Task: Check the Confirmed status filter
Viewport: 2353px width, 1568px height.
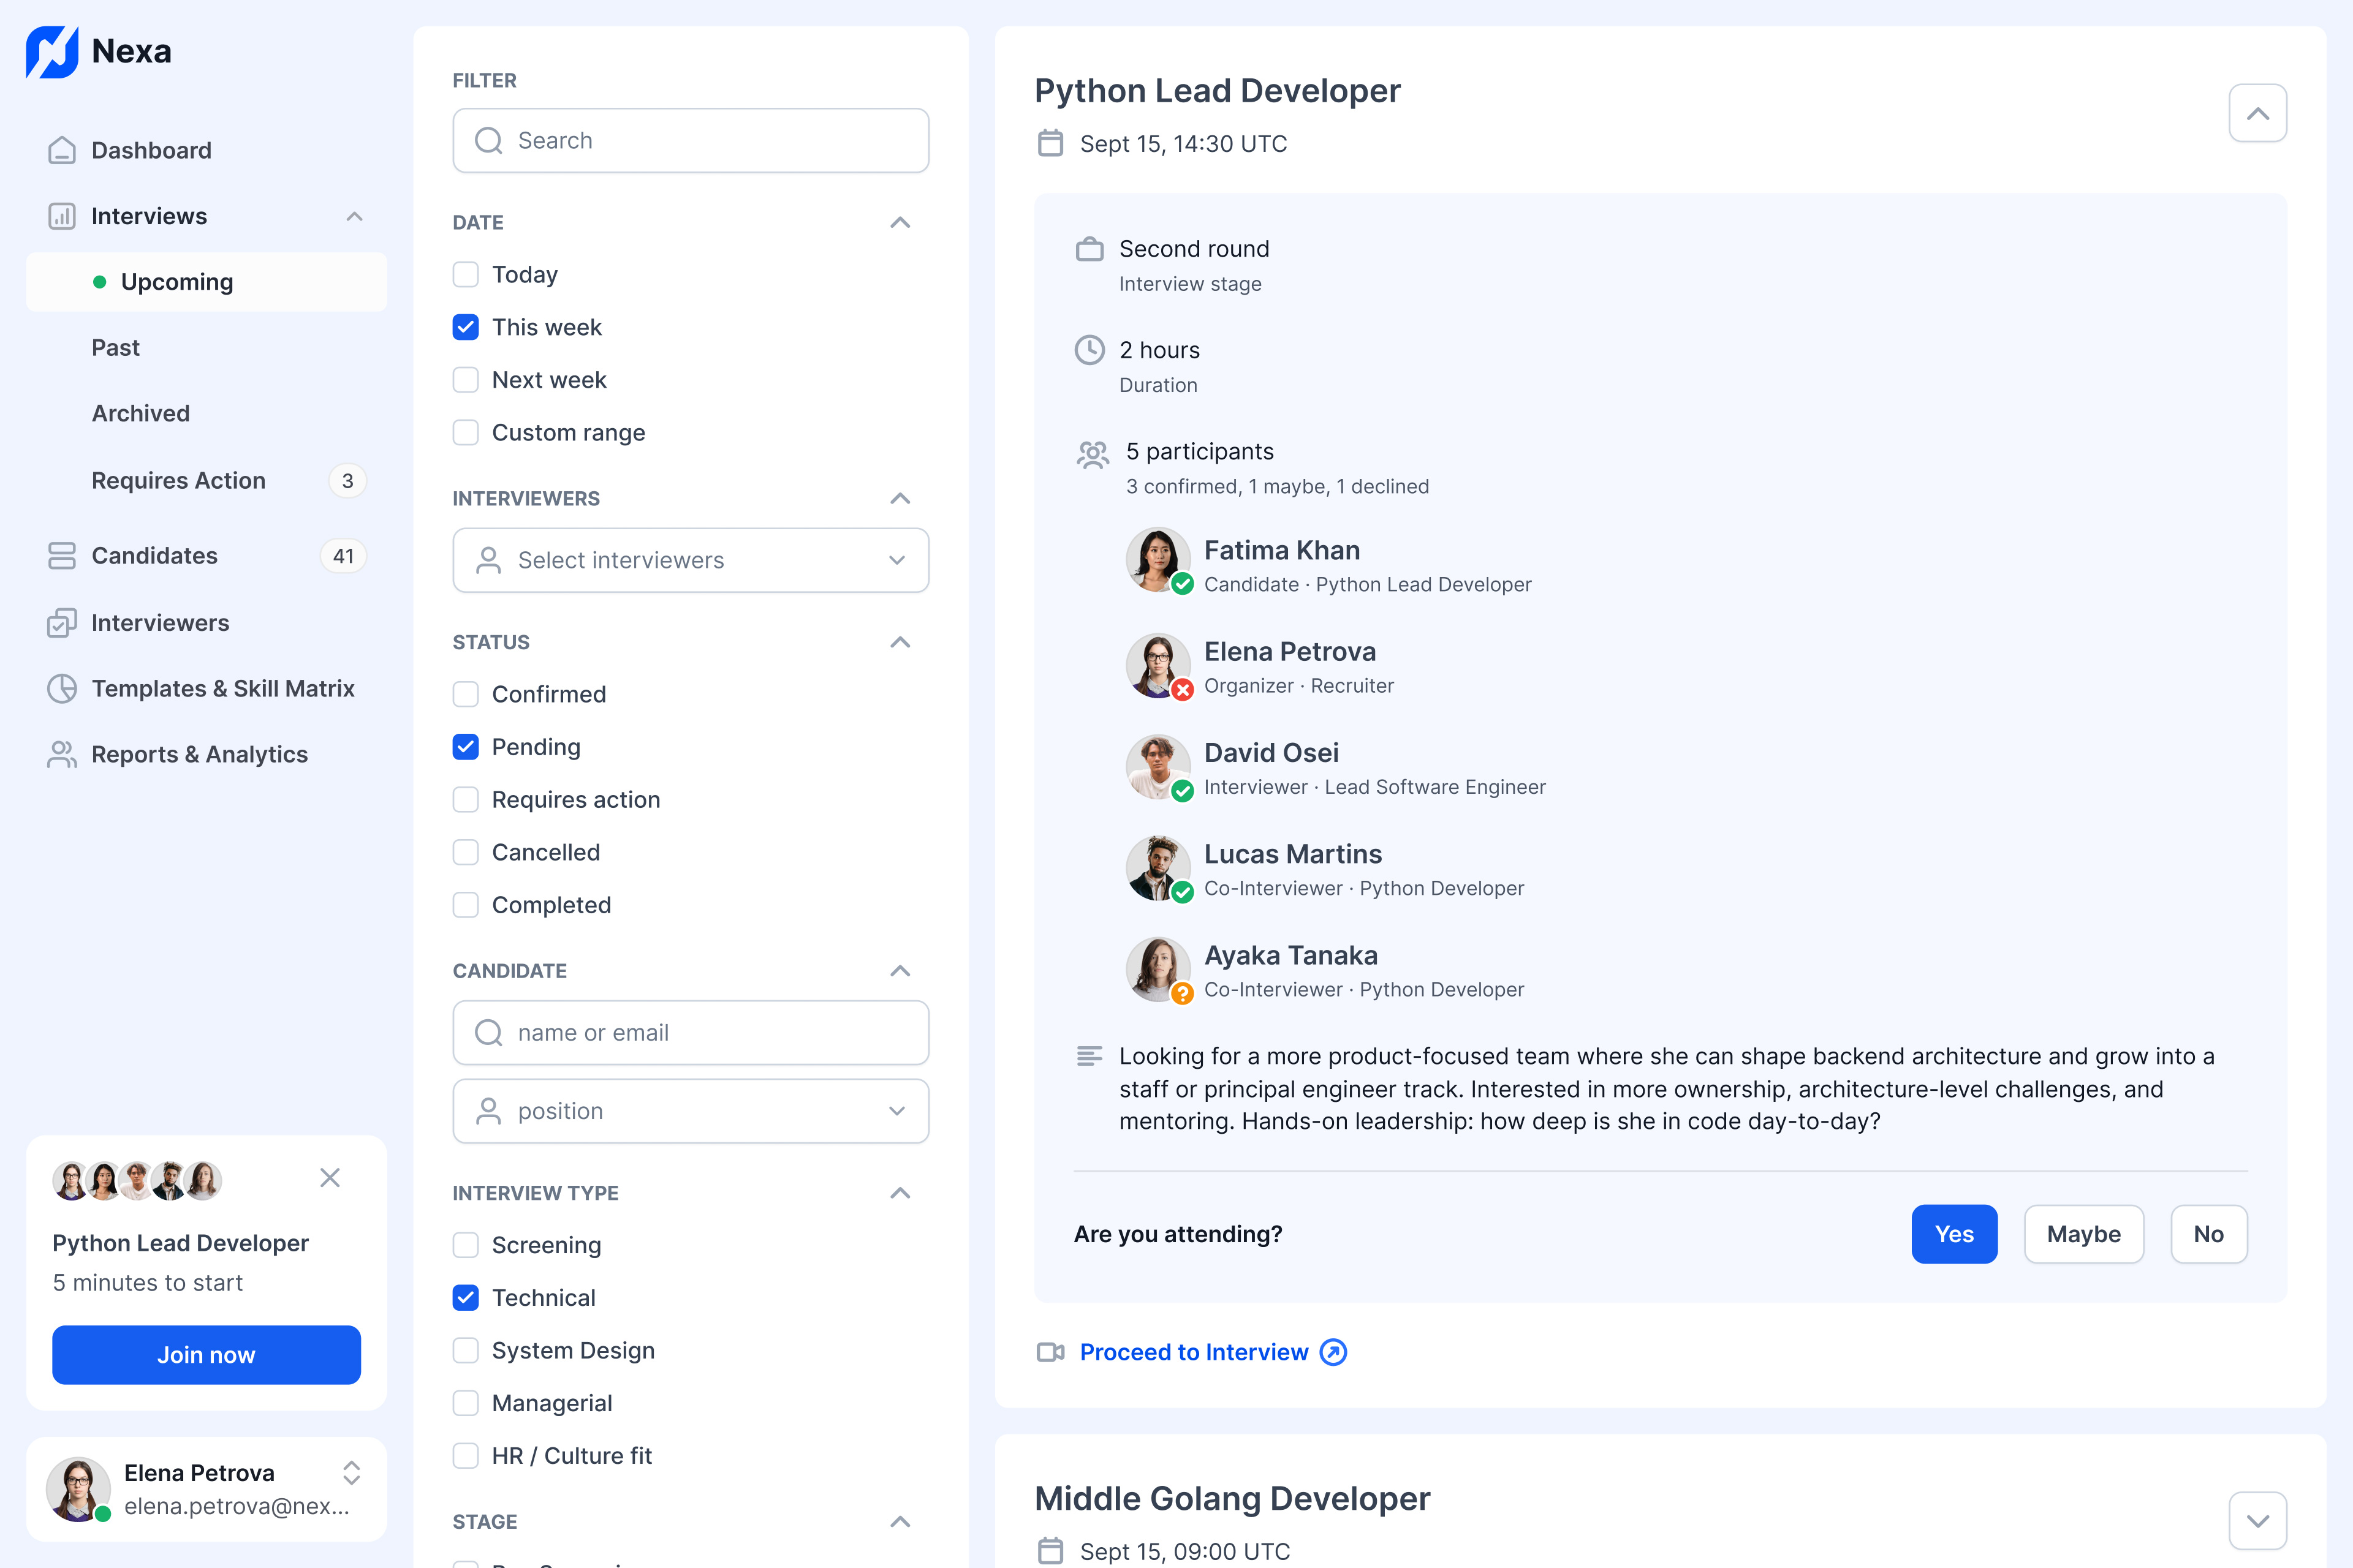Action: 465,694
